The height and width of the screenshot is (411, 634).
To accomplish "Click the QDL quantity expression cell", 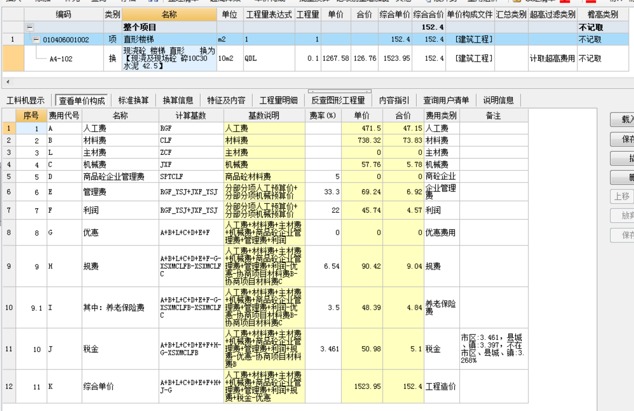I will click(x=269, y=58).
